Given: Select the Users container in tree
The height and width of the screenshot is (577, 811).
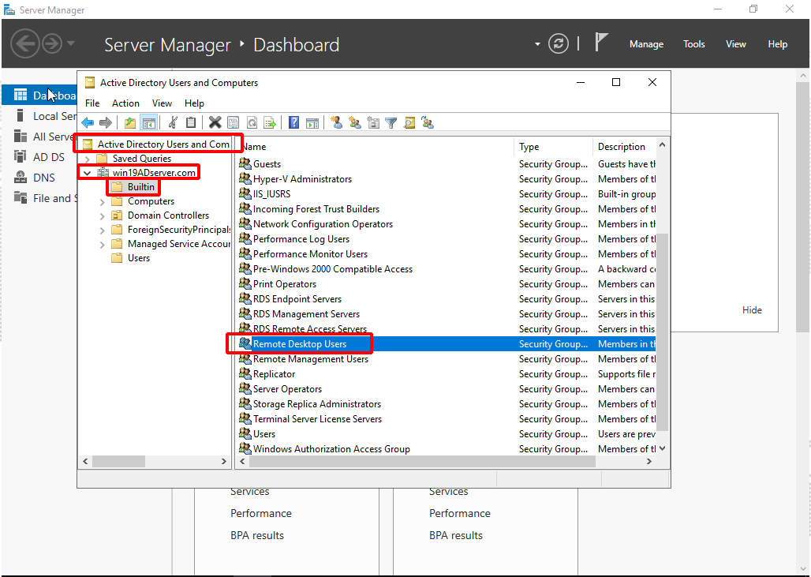Looking at the screenshot, I should [x=139, y=258].
